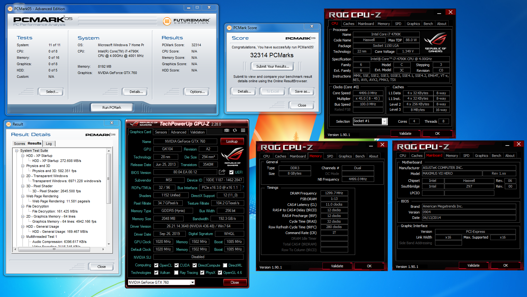Click Options button in PCMark05
This screenshot has width=527, height=297.
pos(197,92)
